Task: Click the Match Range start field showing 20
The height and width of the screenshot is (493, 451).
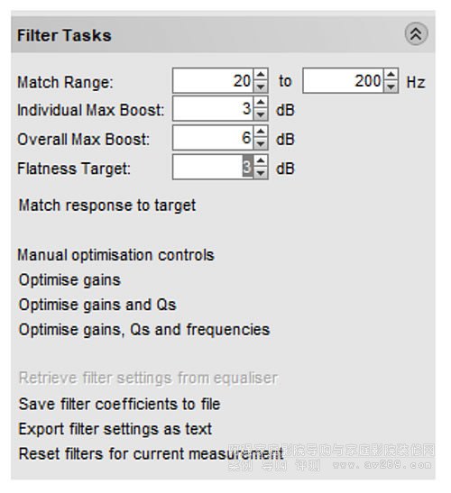Action: pos(213,80)
